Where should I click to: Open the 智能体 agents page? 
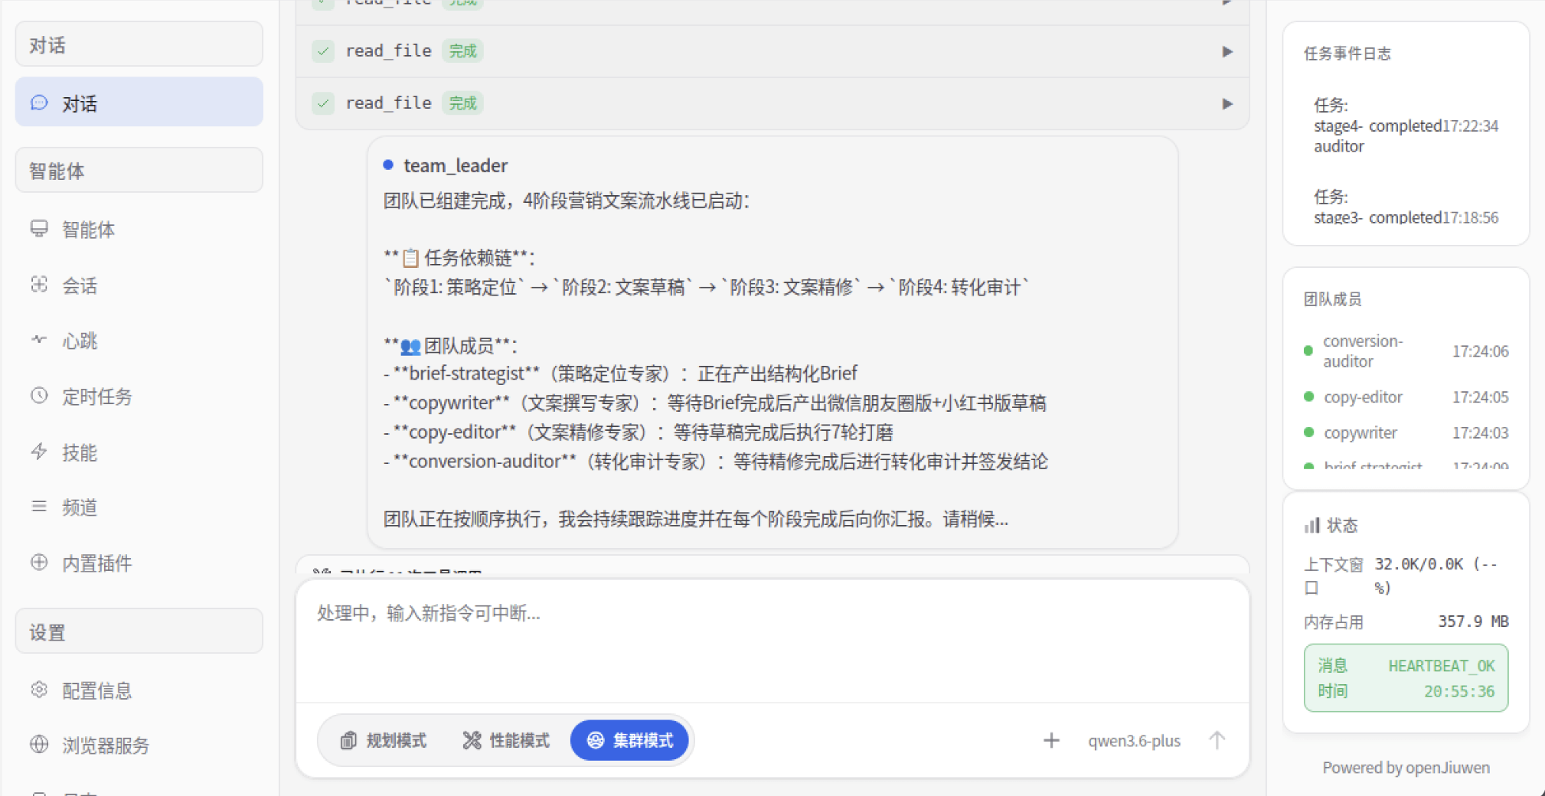139,229
